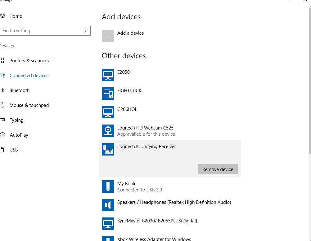Open the USB settings page
The height and width of the screenshot is (241, 311).
point(14,150)
